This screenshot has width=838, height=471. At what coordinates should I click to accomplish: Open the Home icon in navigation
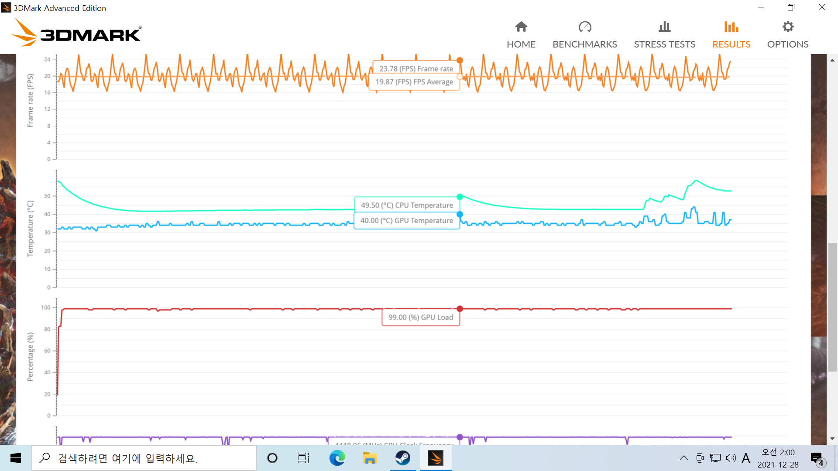521,27
